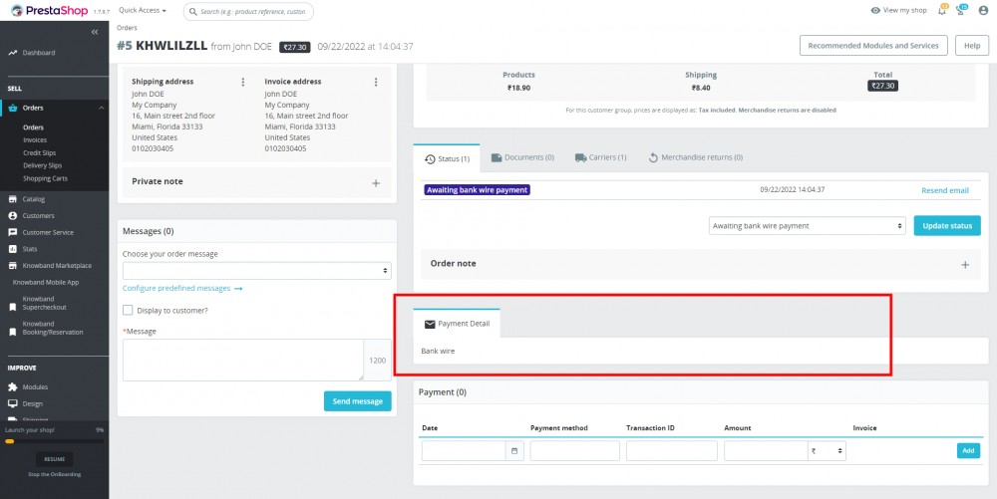Viewport: 997px width, 499px height.
Task: Open the payment date calendar icon
Action: [x=514, y=451]
